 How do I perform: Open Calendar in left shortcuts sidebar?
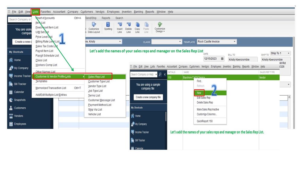coord(17,92)
